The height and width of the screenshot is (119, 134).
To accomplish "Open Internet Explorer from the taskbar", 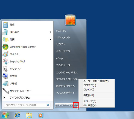I will pos(17,115).
